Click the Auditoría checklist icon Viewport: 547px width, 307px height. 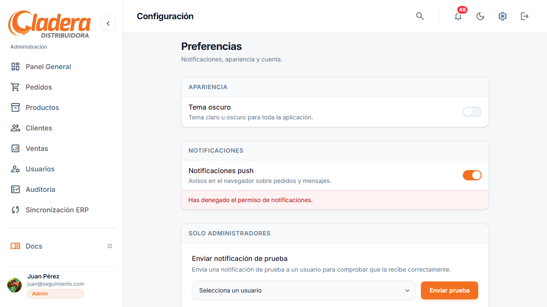pos(15,189)
